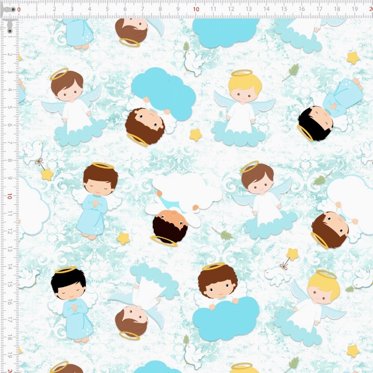Select number 5 on the horizontal ruler
This screenshot has height=373, width=373.
coord(107,9)
